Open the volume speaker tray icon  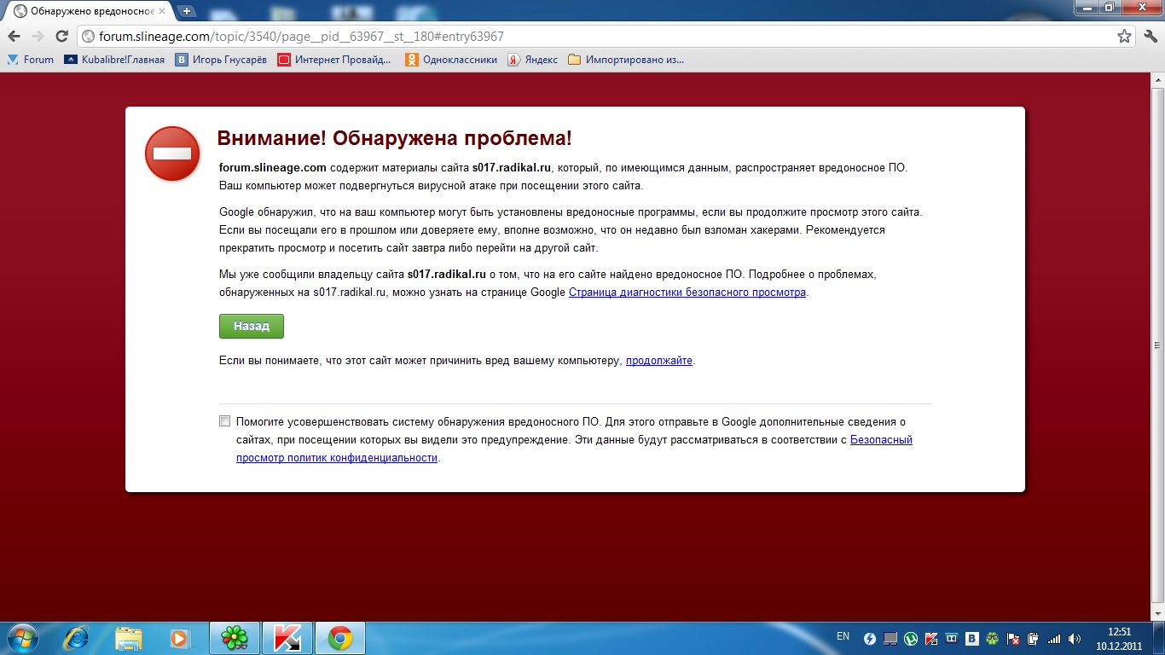1075,638
